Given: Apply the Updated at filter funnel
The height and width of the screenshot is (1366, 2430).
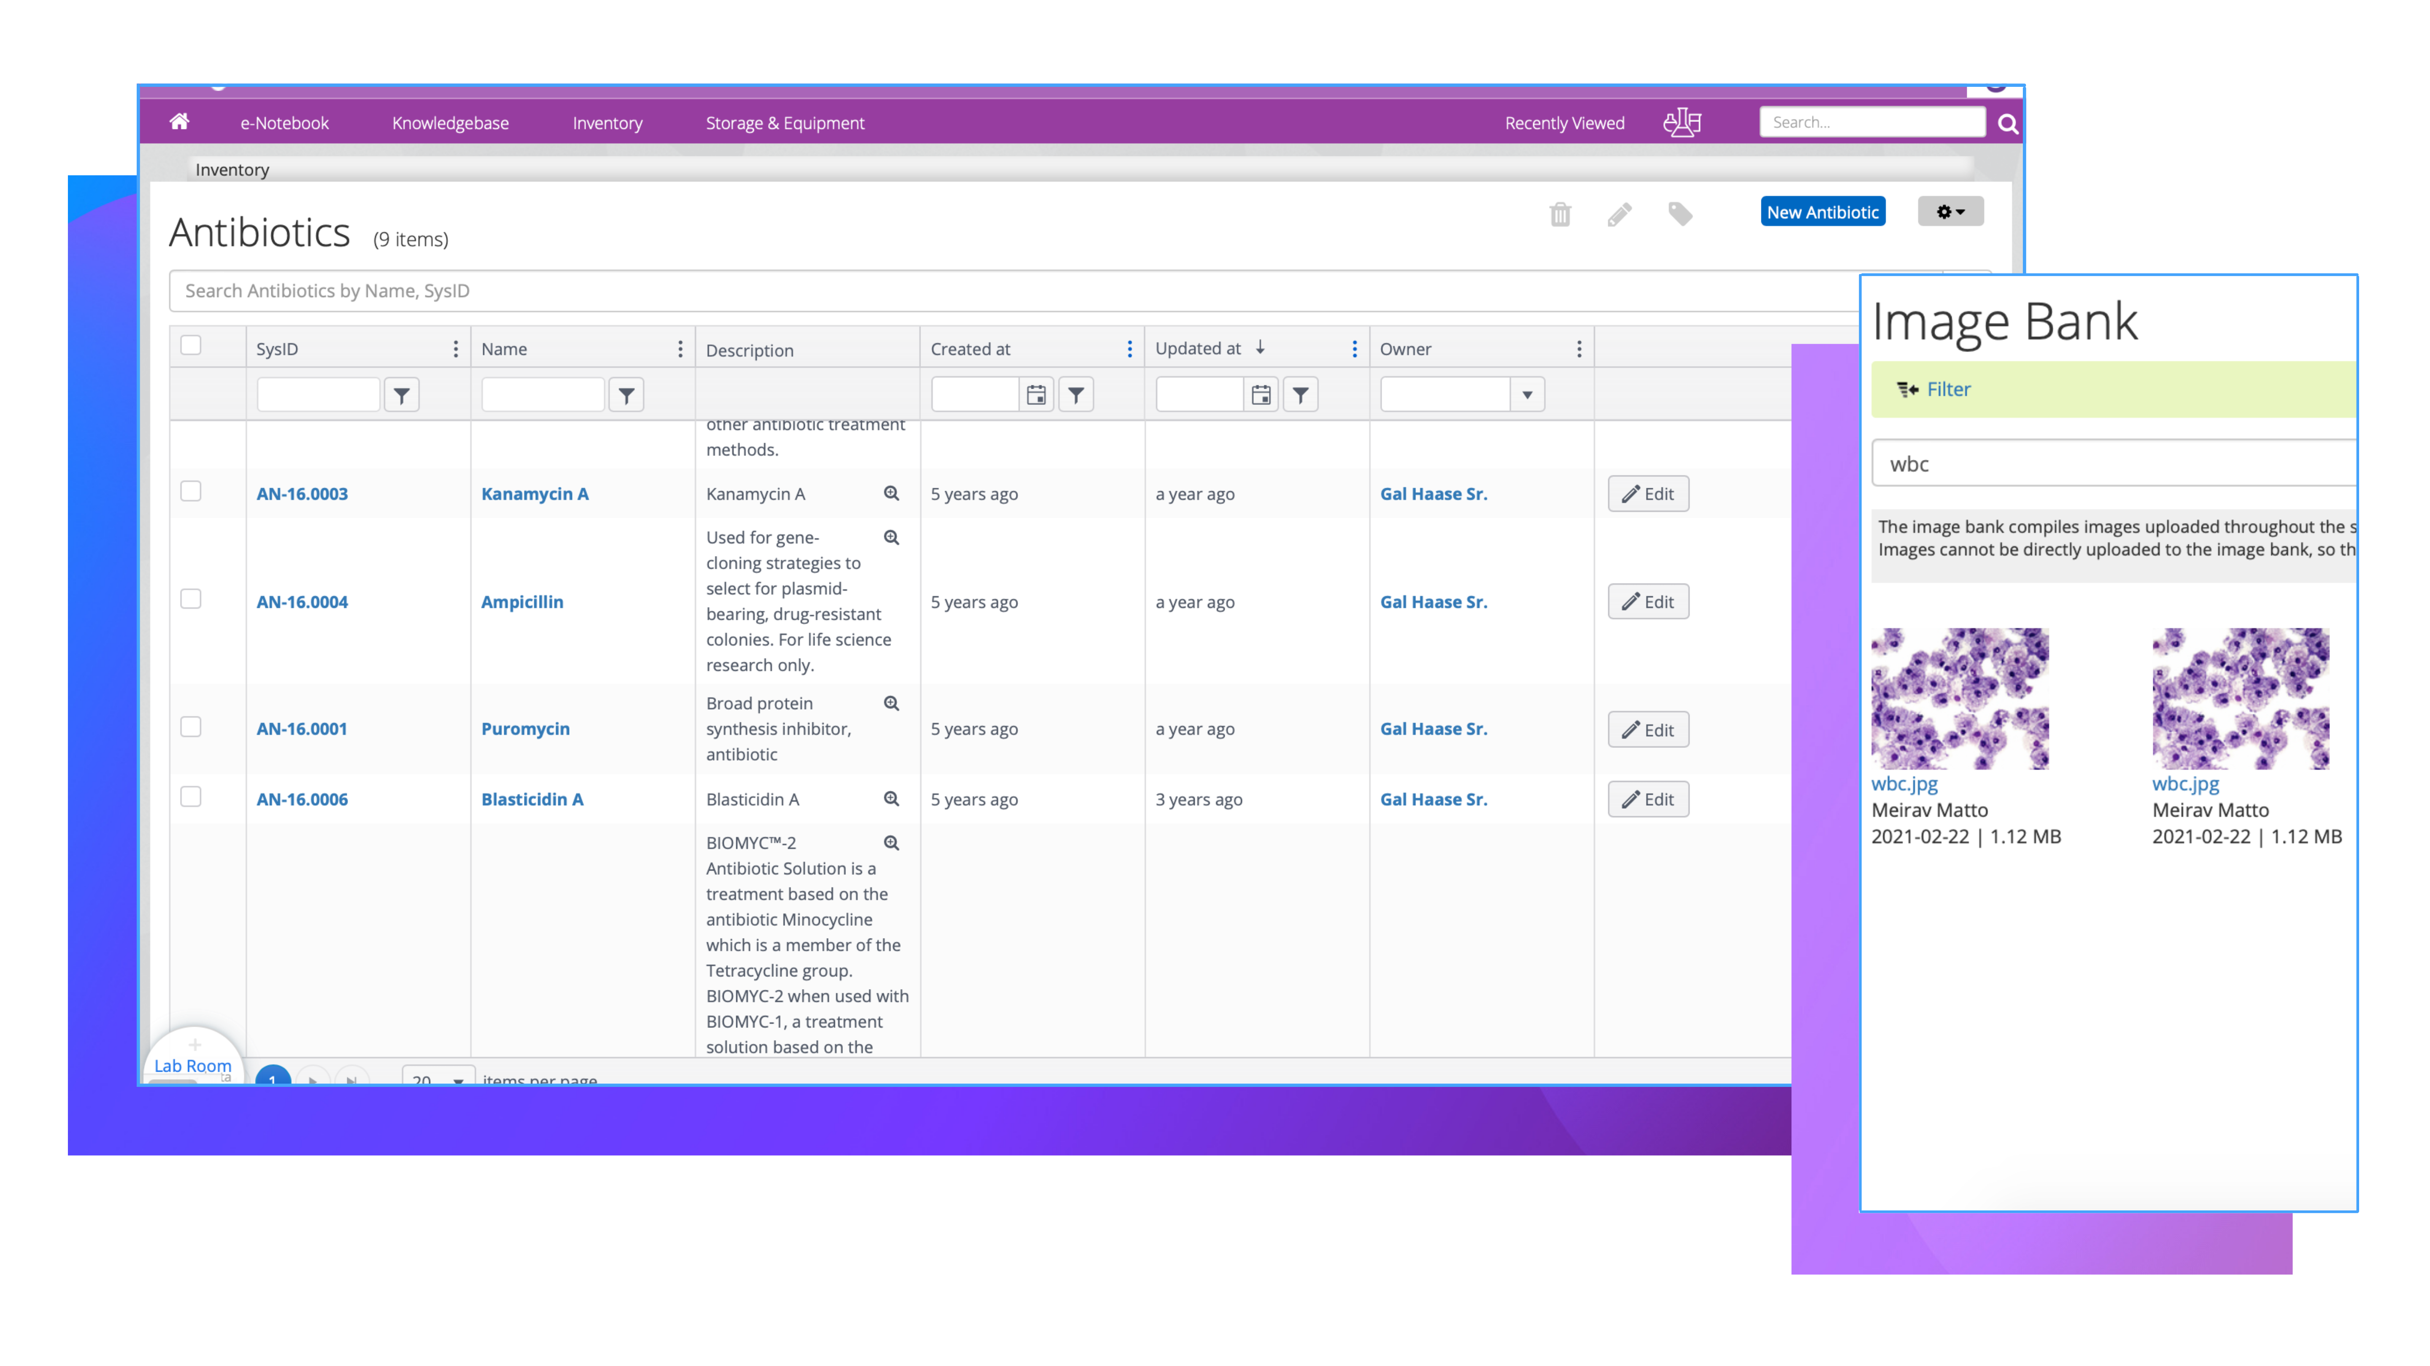Looking at the screenshot, I should point(1301,395).
